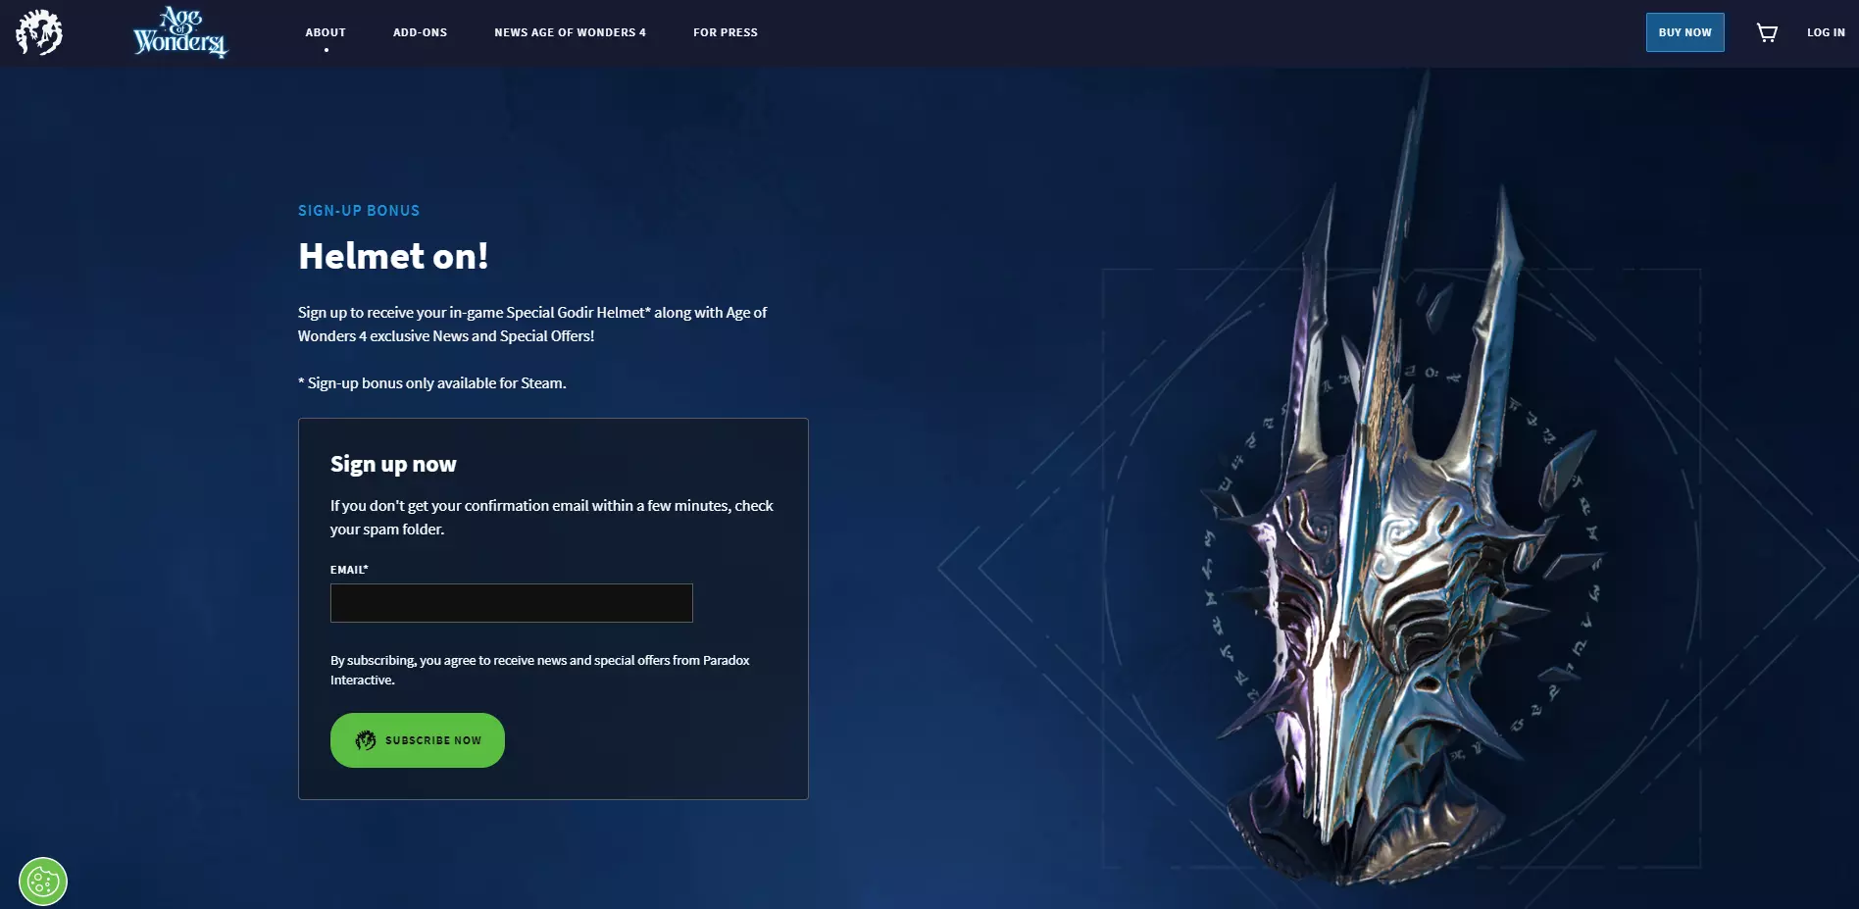The image size is (1859, 909).
Task: Click the "Helmet on!" heading
Action: point(393,256)
